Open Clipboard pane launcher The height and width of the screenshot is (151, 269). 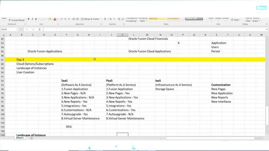25,24
